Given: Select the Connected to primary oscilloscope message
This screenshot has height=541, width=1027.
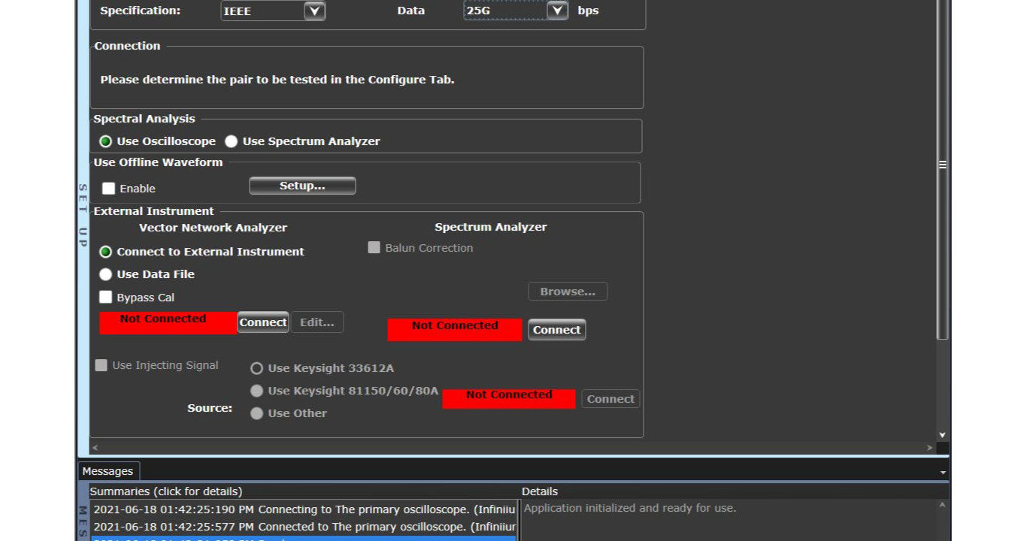Looking at the screenshot, I should (x=304, y=527).
